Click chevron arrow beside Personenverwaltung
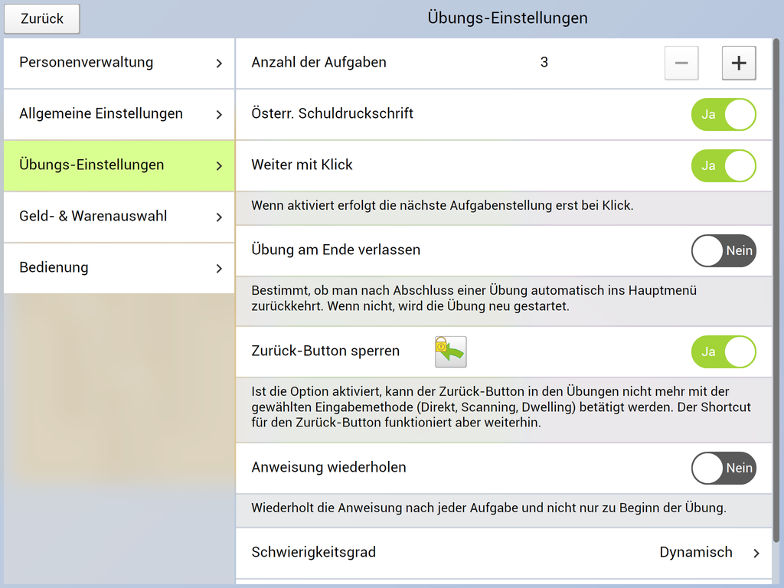This screenshot has width=784, height=588. (x=219, y=64)
